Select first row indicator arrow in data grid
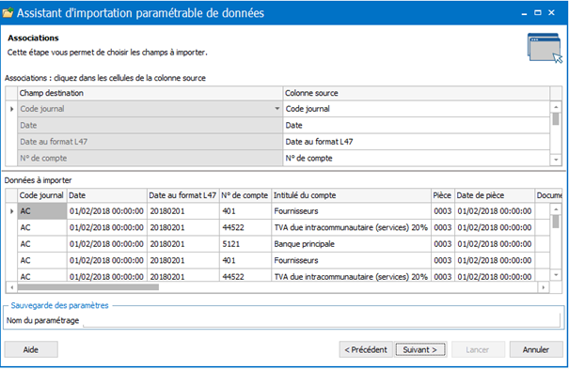 point(11,211)
